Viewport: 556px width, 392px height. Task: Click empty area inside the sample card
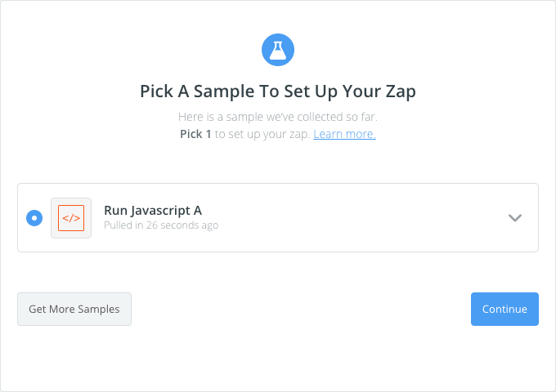tap(355, 218)
